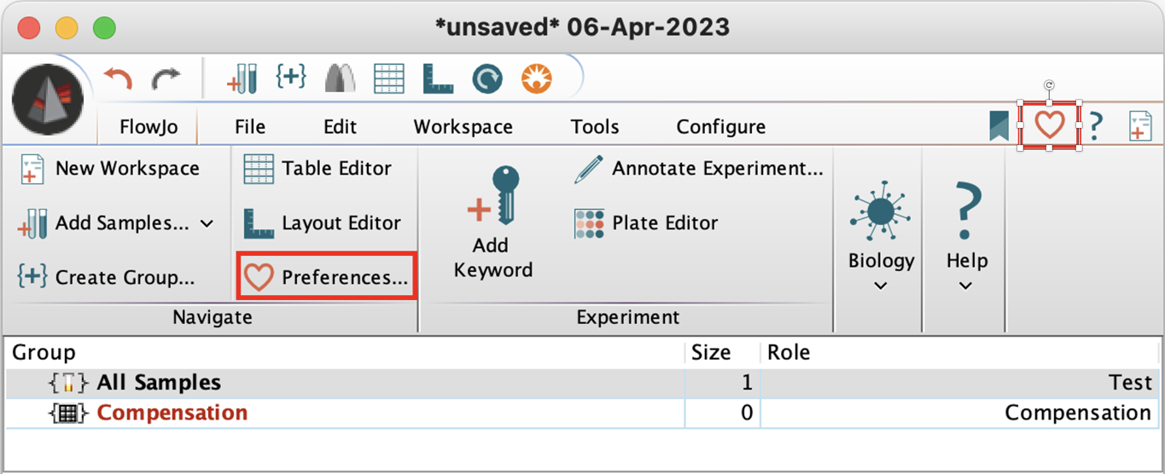Open the Layout Editor
1165x474 pixels.
pos(322,223)
